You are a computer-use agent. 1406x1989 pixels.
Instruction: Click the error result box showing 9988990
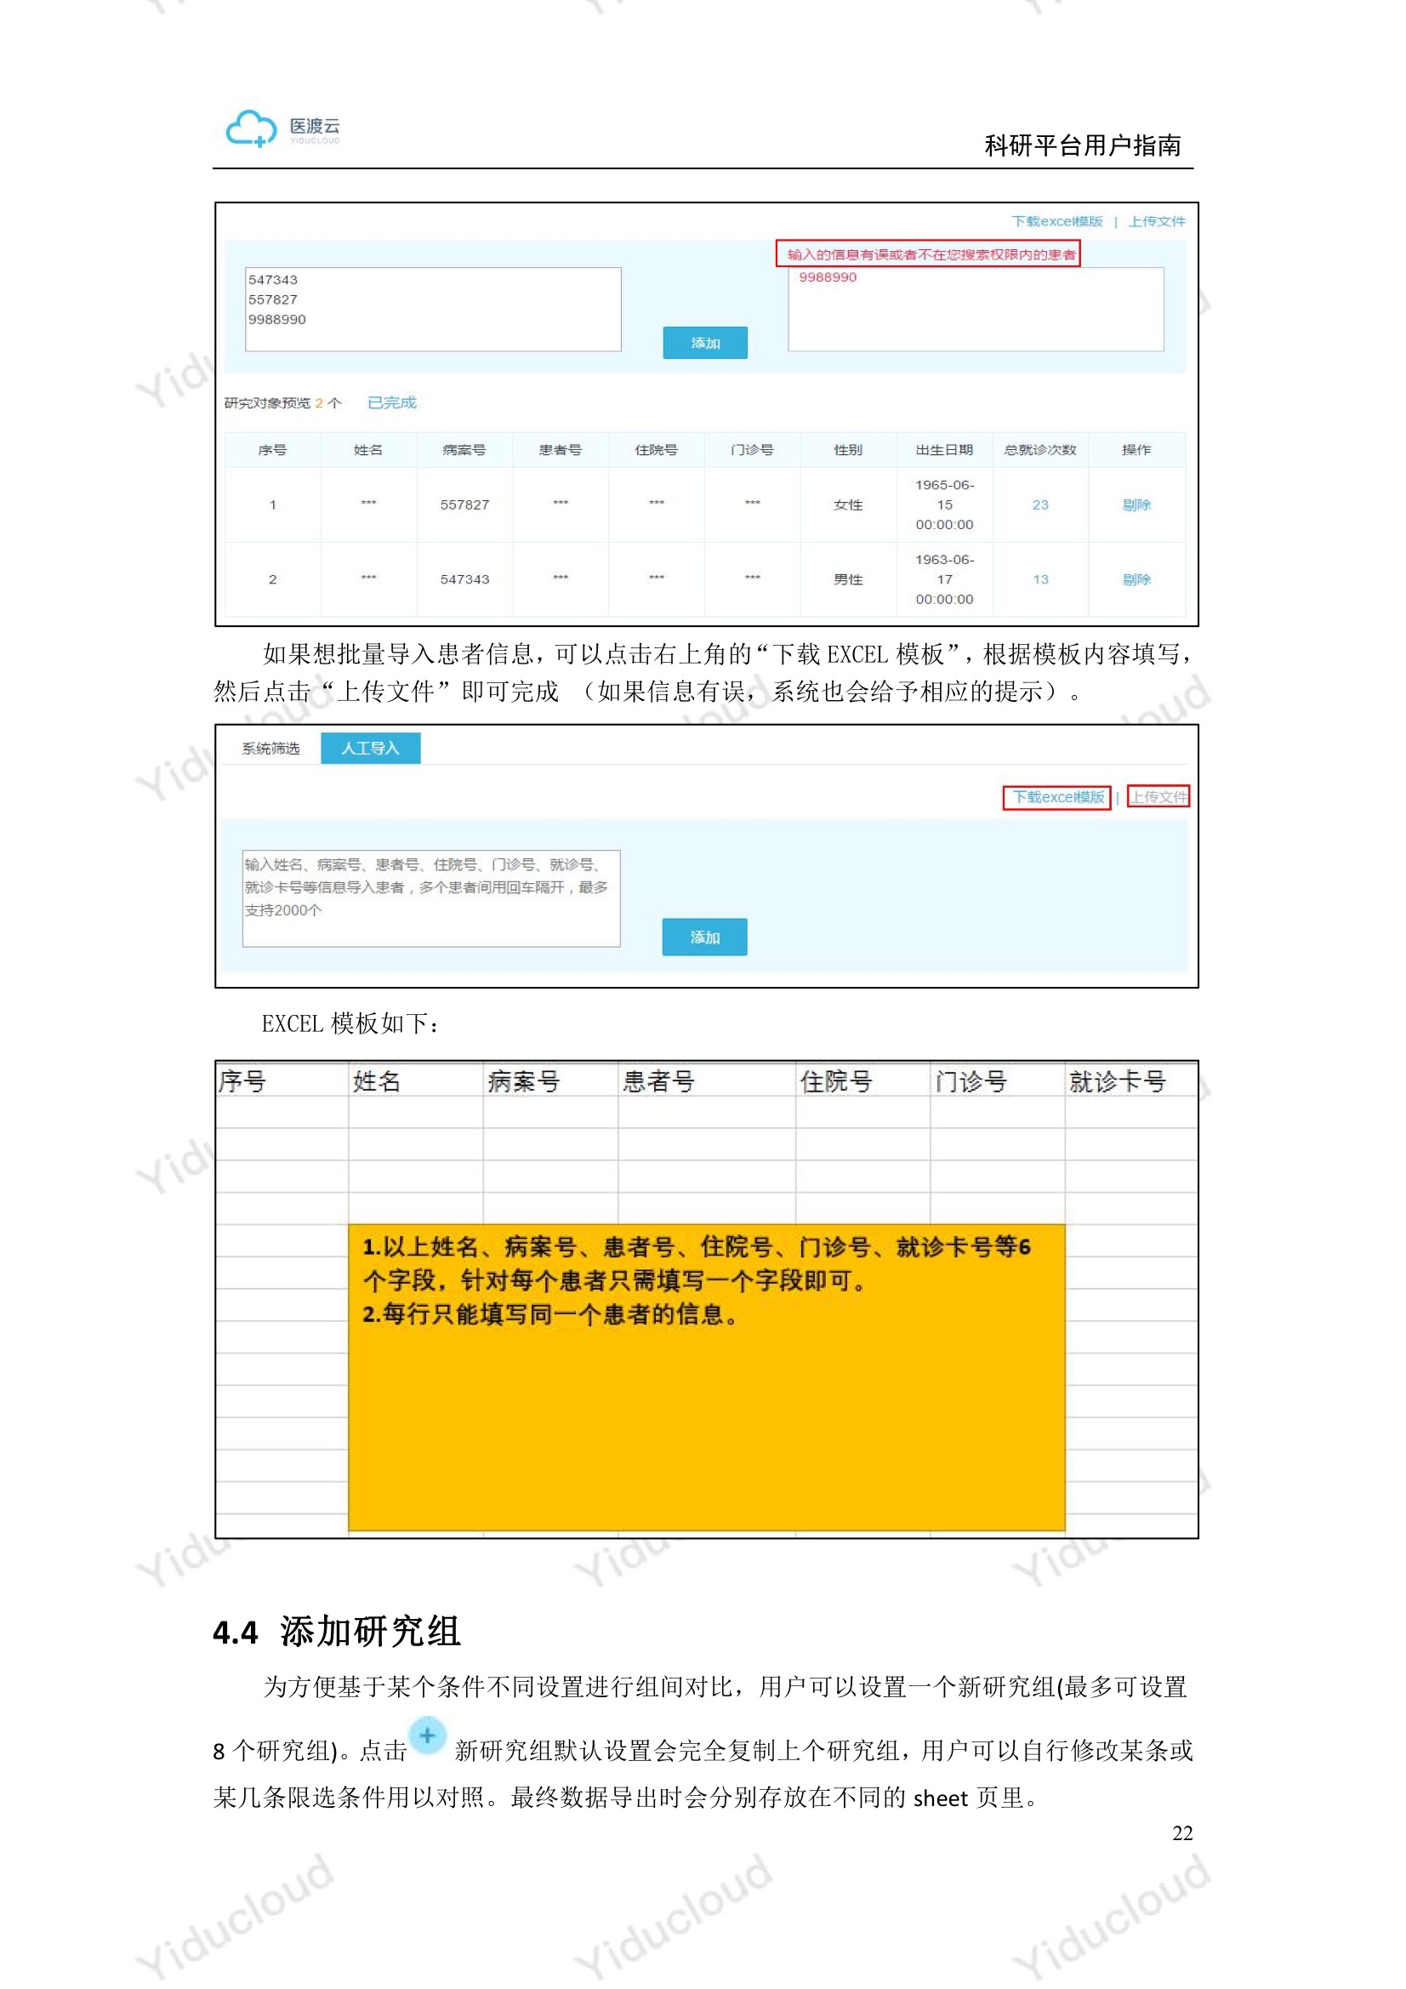click(976, 310)
